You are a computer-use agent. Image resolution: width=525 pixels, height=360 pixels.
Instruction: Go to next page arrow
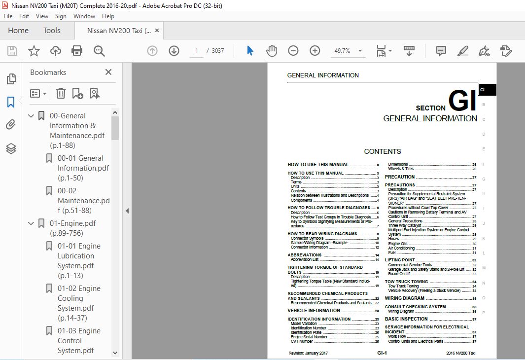coord(174,51)
